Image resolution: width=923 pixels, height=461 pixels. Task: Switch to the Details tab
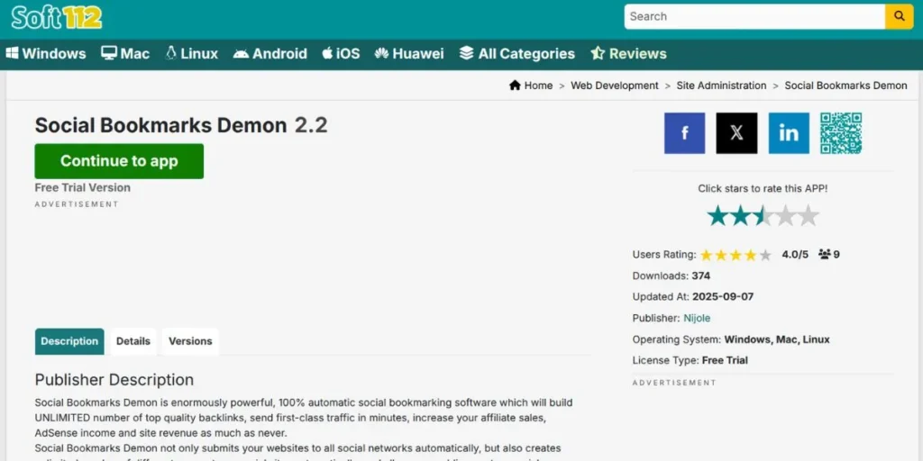(x=133, y=341)
